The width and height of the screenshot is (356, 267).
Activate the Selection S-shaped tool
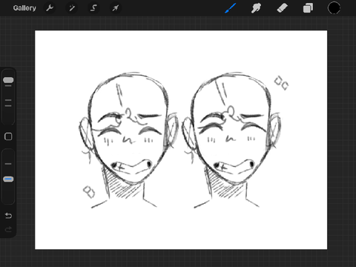93,8
